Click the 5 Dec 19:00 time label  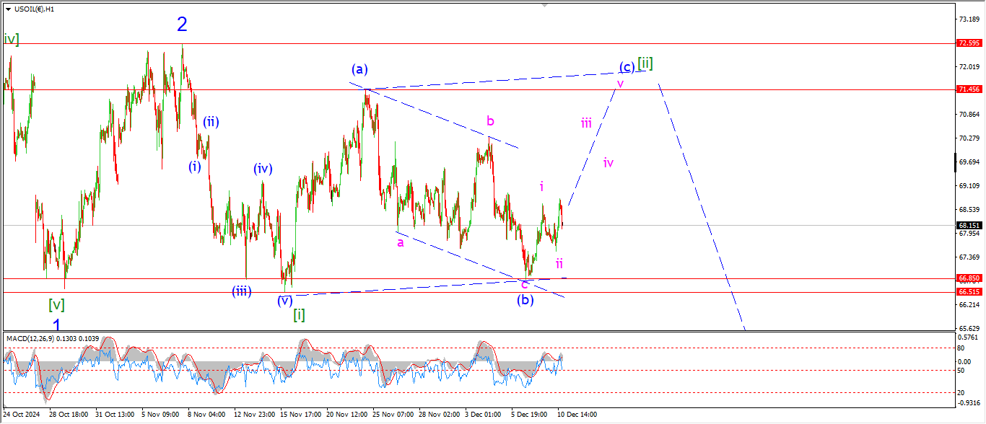pyautogui.click(x=530, y=415)
